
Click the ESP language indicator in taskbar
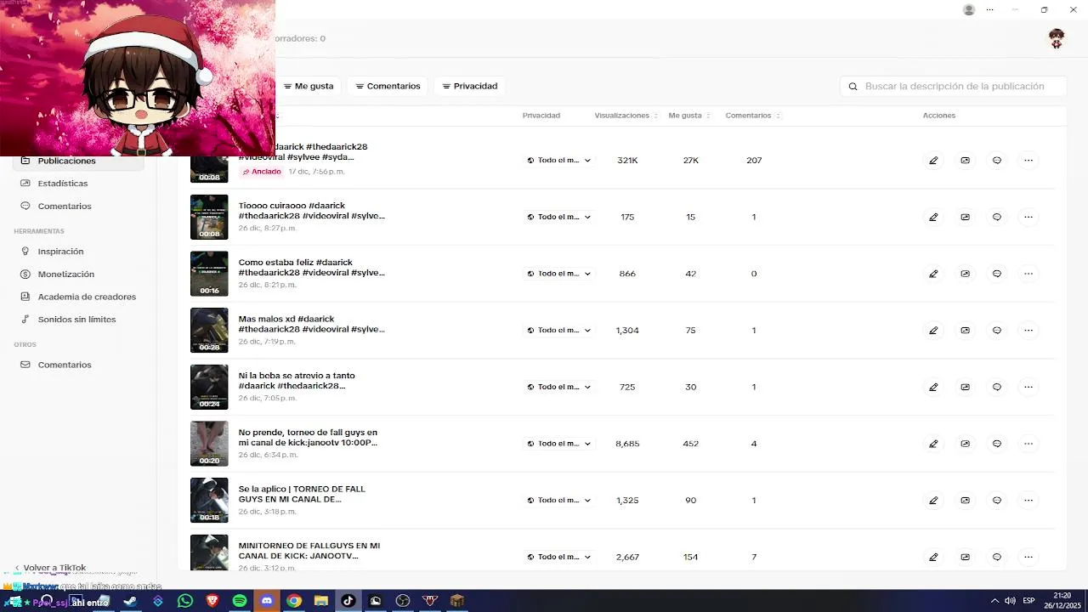click(x=1028, y=601)
